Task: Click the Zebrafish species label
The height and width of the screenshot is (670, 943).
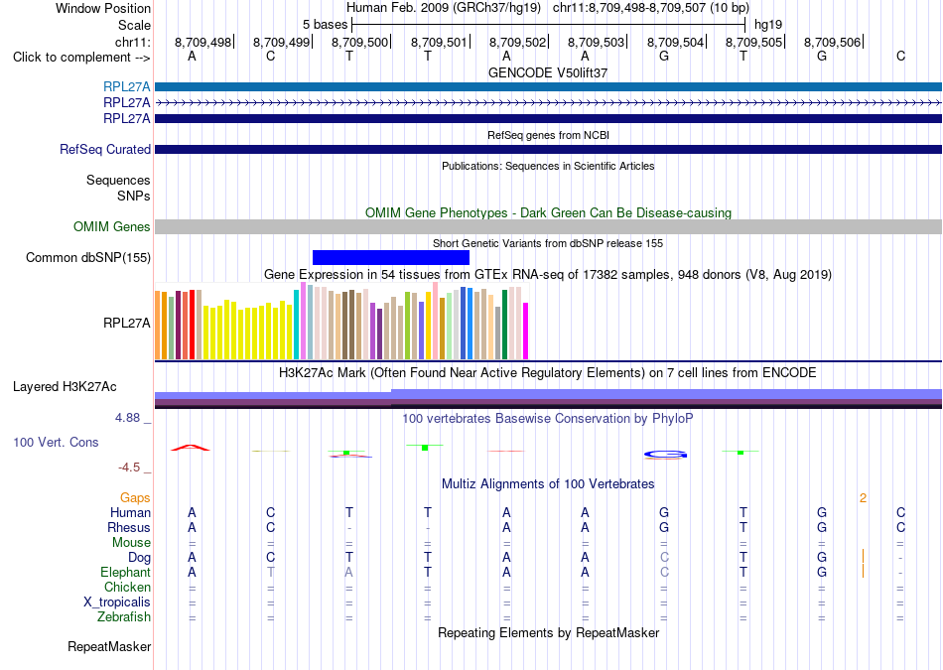Action: [x=124, y=617]
